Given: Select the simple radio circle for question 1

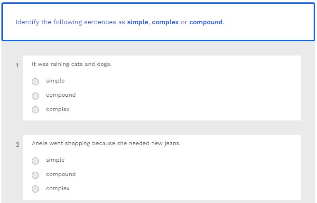Looking at the screenshot, I should (x=36, y=82).
